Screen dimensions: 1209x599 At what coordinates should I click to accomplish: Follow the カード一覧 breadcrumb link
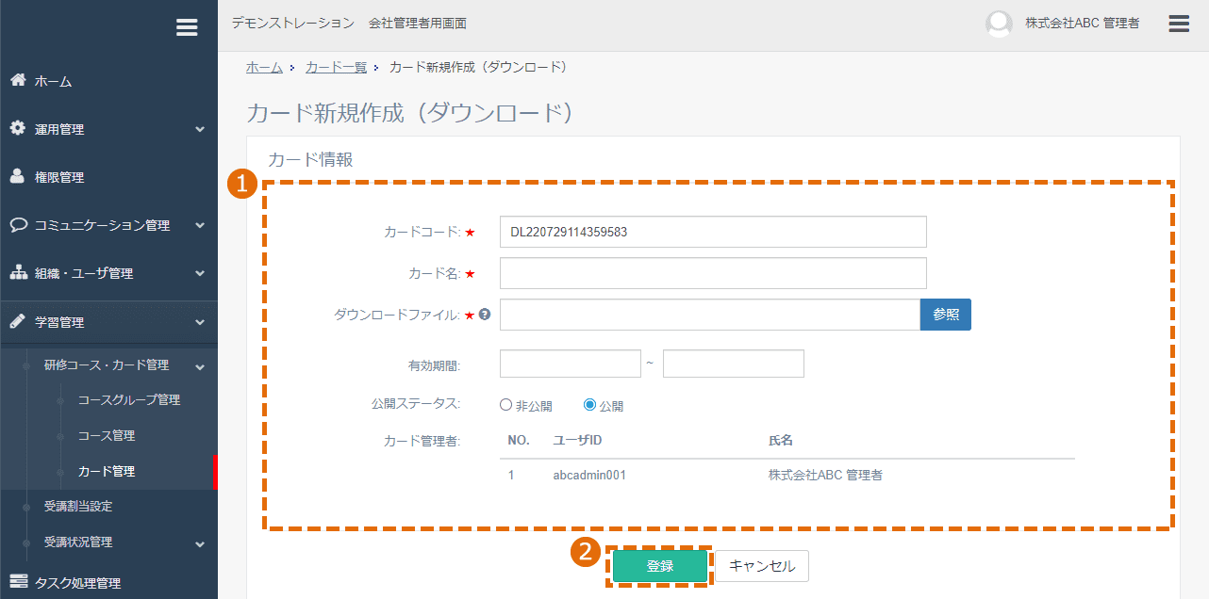(x=336, y=67)
